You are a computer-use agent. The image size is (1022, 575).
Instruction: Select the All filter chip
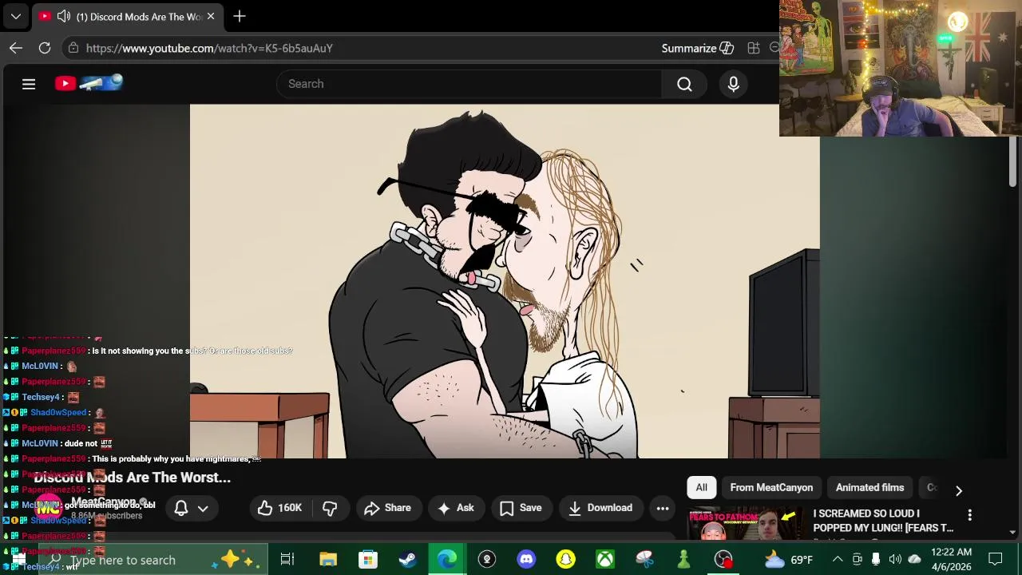click(701, 487)
